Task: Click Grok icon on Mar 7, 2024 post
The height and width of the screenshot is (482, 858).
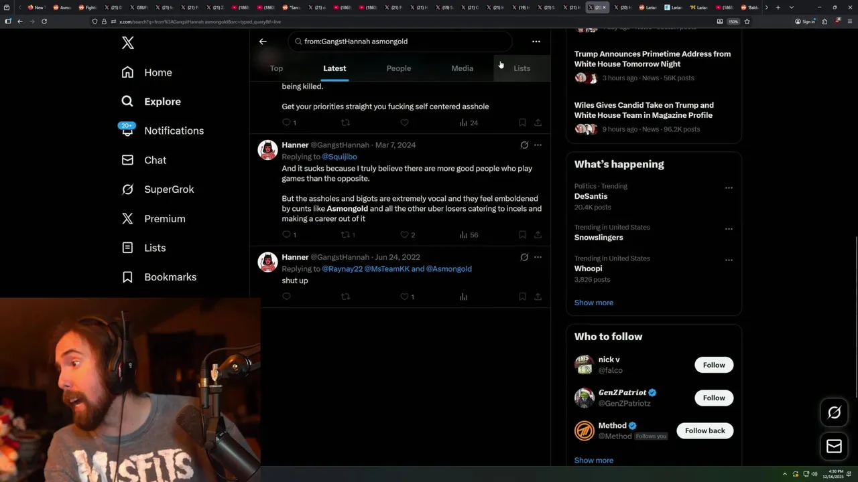Action: click(x=524, y=145)
